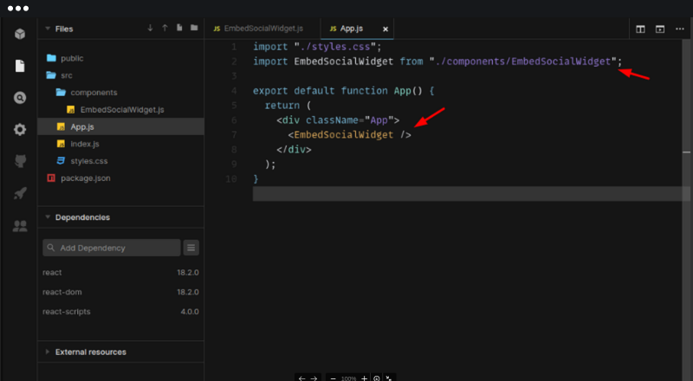This screenshot has width=693, height=381.
Task: Open the Explorer file icon in sidebar
Action: 20,66
